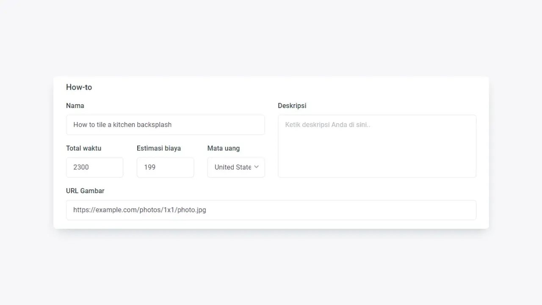Open the Mata uang currency dropdown
The width and height of the screenshot is (542, 305).
[236, 167]
